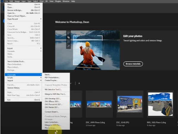This screenshot has width=178, height=134.
Task: Select Search Adobe Stock...
Action: [x=23, y=61]
